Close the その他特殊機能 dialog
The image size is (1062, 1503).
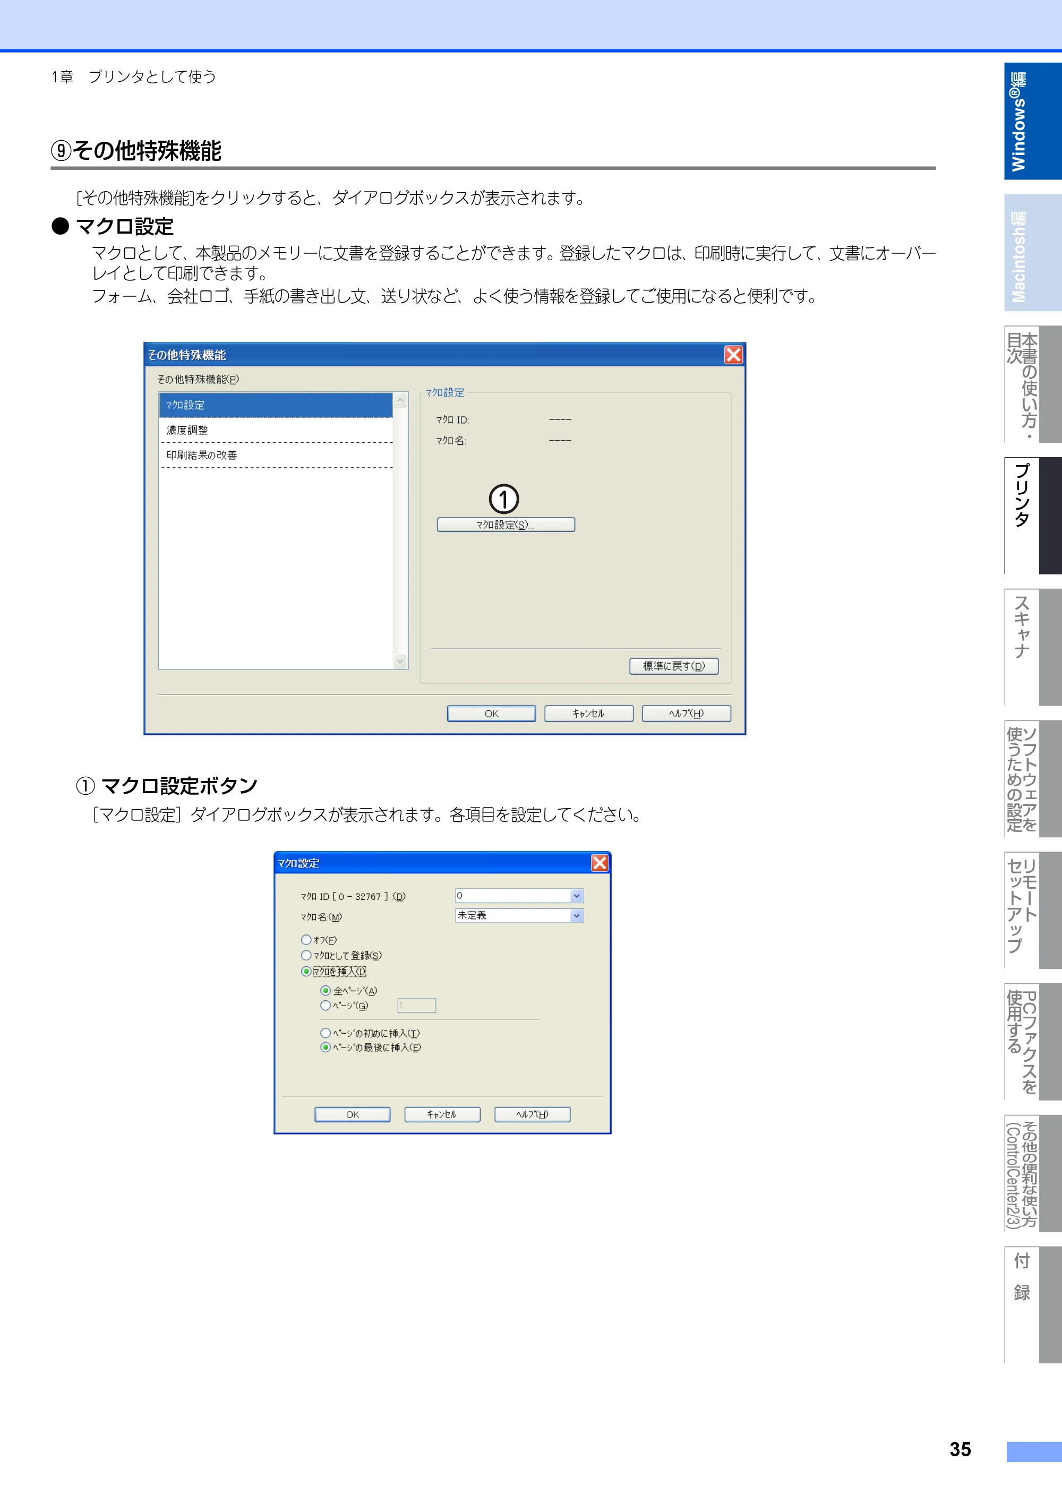click(x=733, y=355)
